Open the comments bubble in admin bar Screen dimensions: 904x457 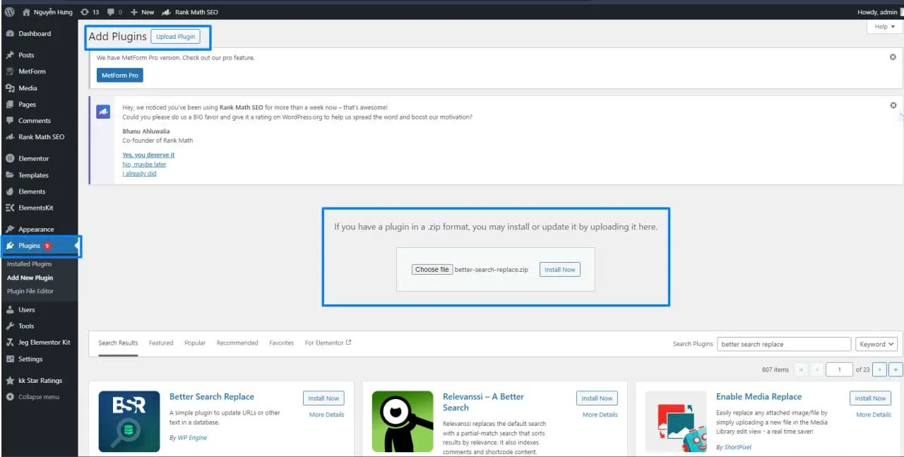tap(115, 12)
